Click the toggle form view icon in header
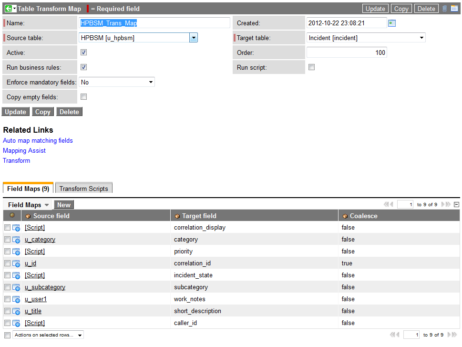The width and height of the screenshot is (462, 347). [454, 9]
